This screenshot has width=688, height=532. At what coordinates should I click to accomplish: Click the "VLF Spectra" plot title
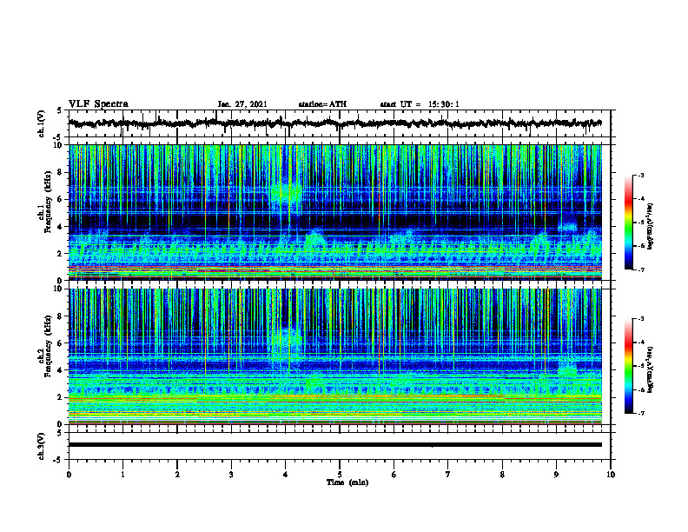click(x=98, y=104)
